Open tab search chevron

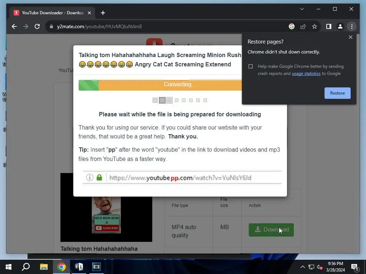[x=302, y=9]
